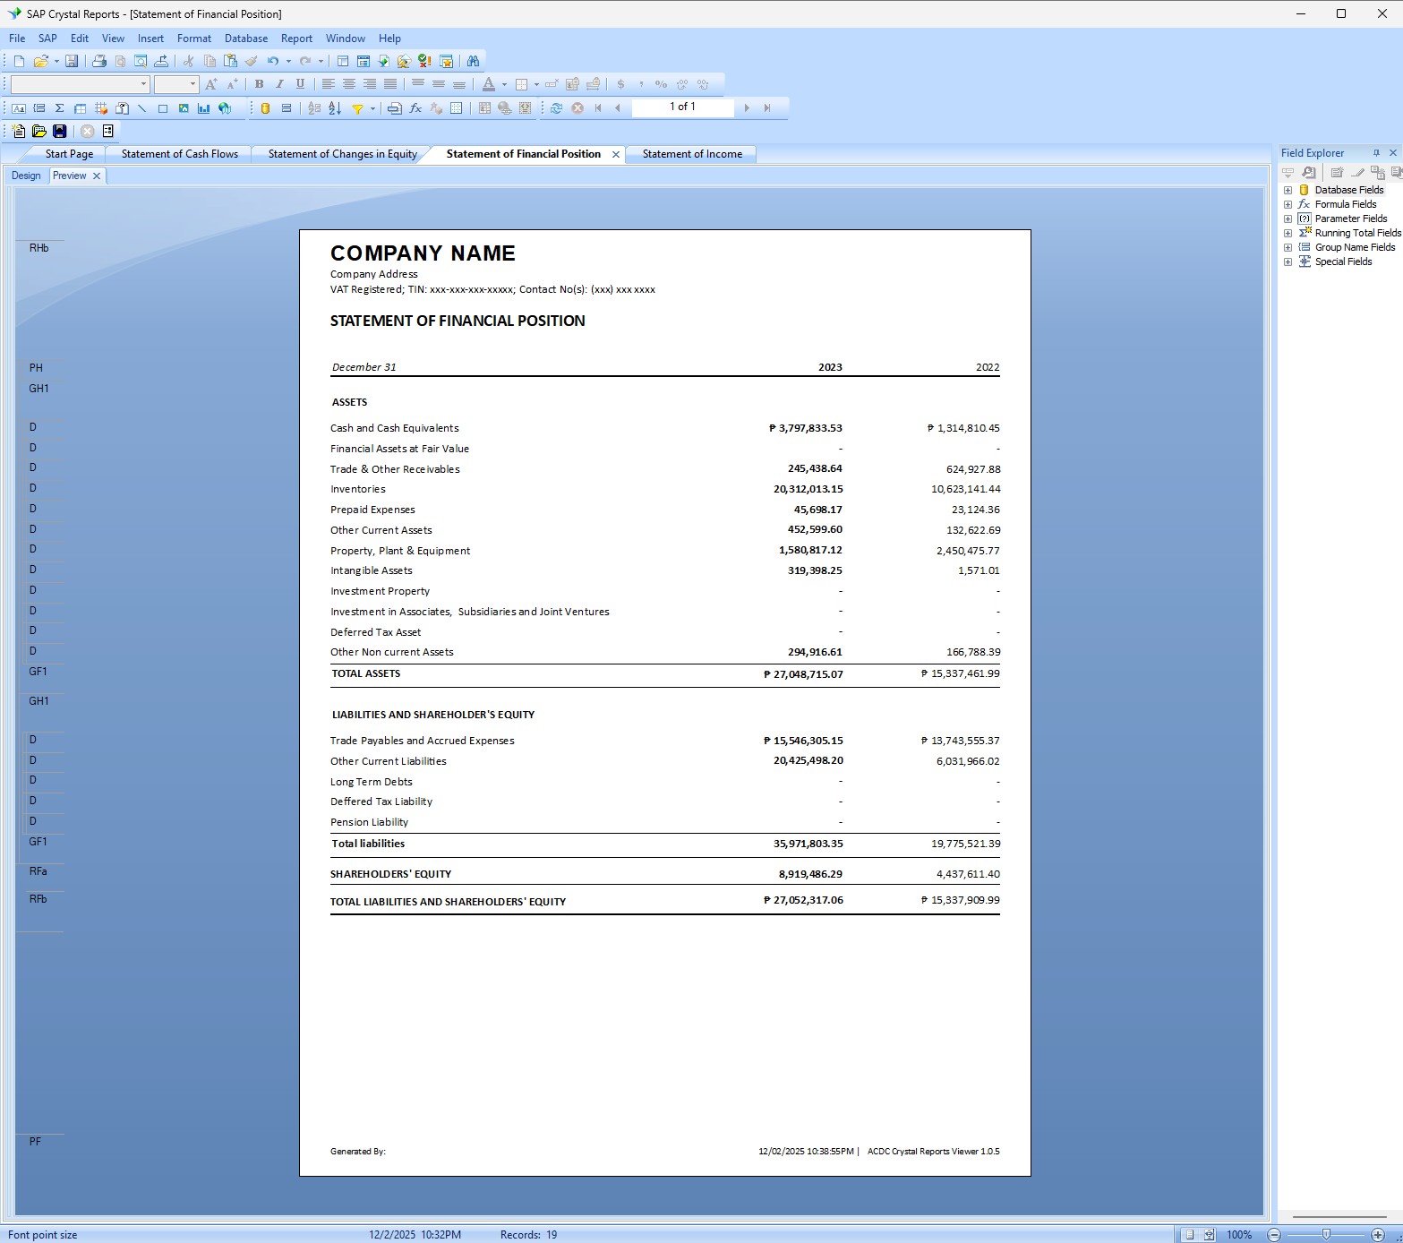Toggle Bold formatting button
This screenshot has width=1403, height=1243.
tap(259, 84)
